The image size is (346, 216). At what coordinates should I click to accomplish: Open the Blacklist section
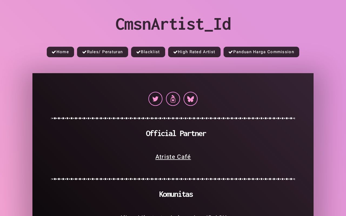point(148,52)
